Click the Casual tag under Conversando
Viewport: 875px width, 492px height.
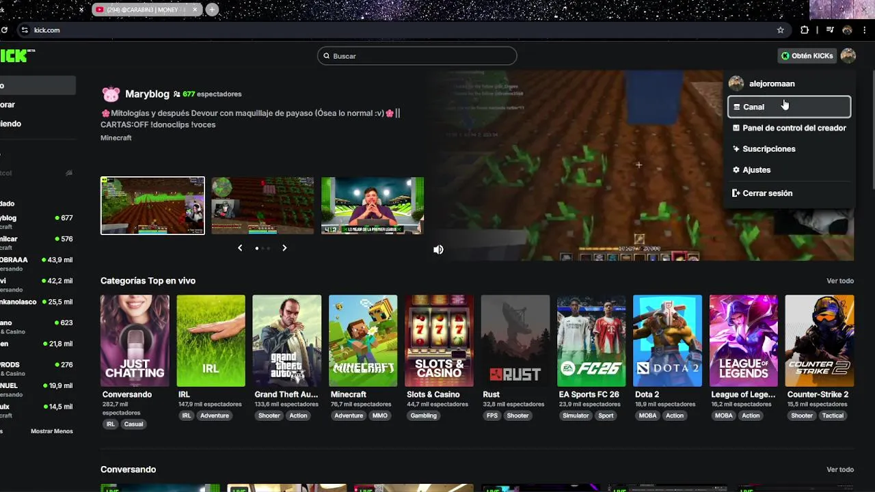click(x=133, y=424)
